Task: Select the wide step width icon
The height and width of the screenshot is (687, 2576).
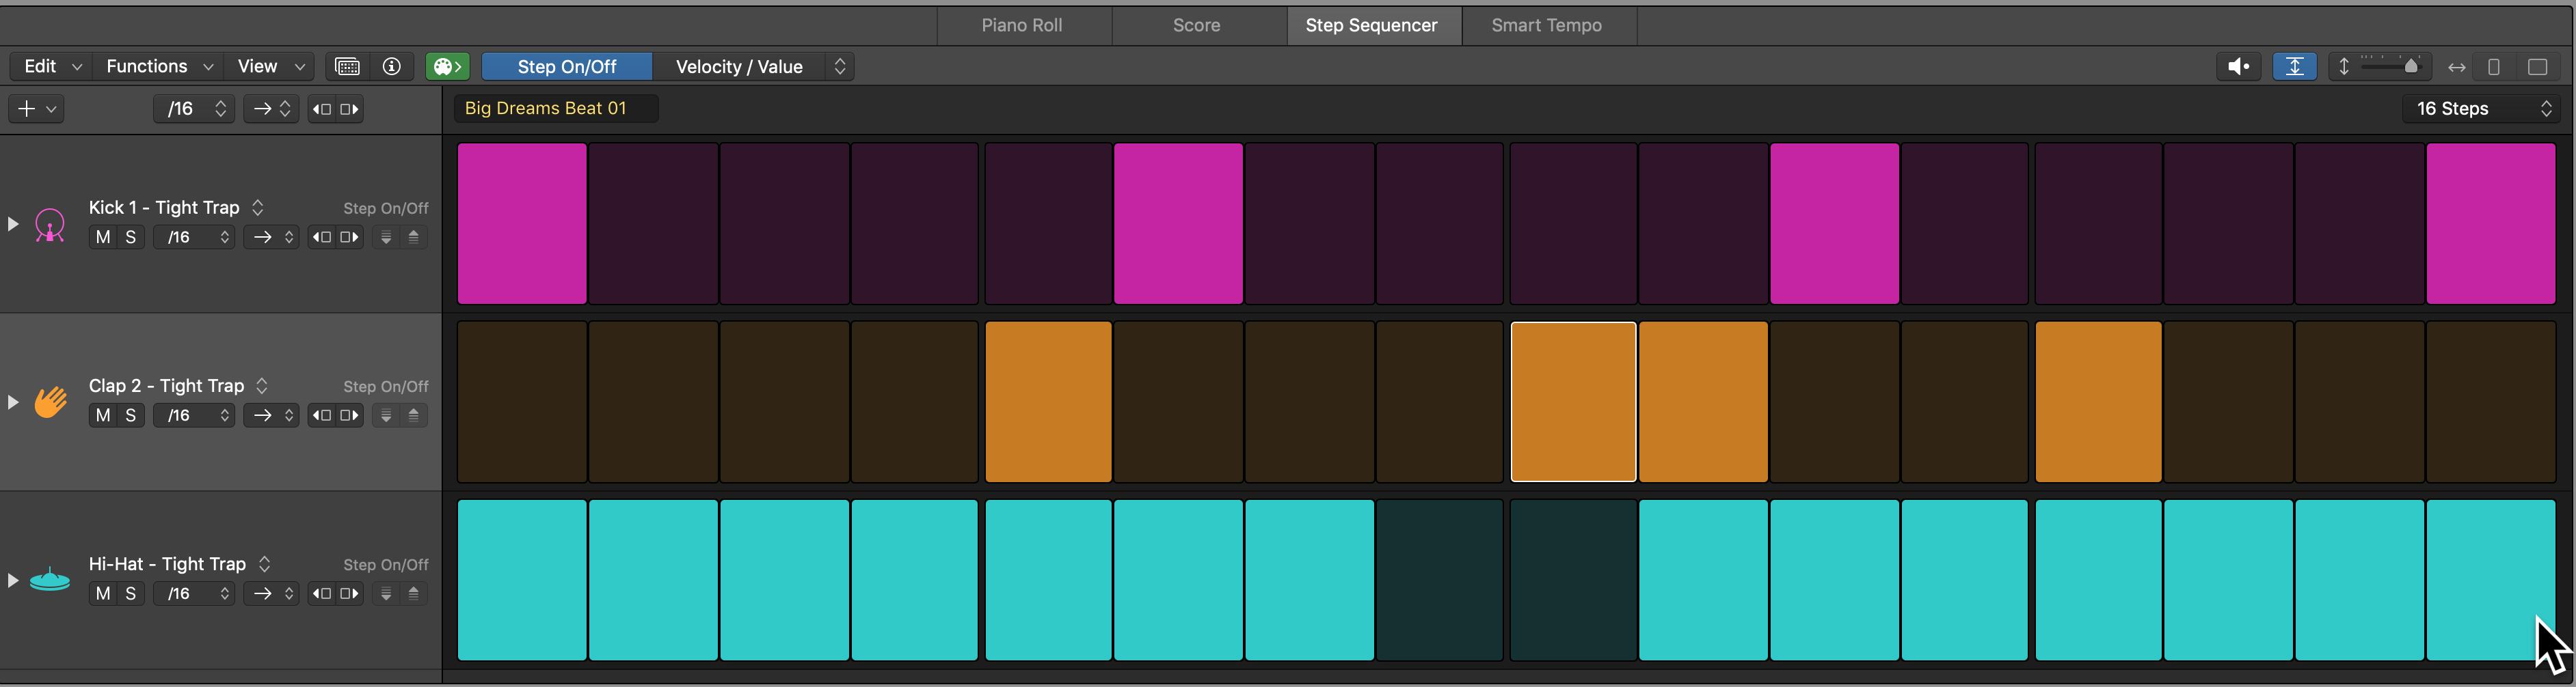Action: pos(2537,67)
